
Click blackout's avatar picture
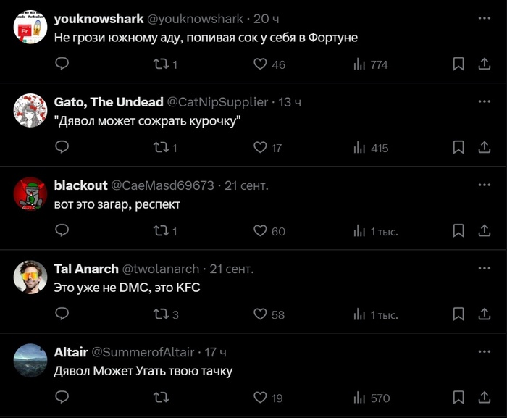(30, 194)
